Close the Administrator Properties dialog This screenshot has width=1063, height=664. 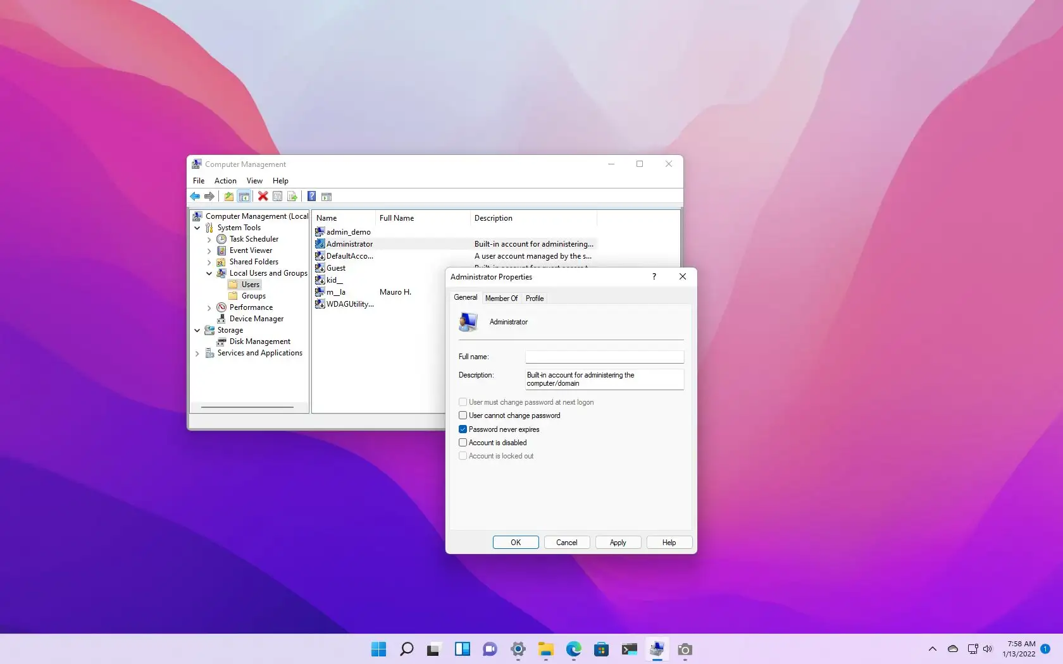683,276
